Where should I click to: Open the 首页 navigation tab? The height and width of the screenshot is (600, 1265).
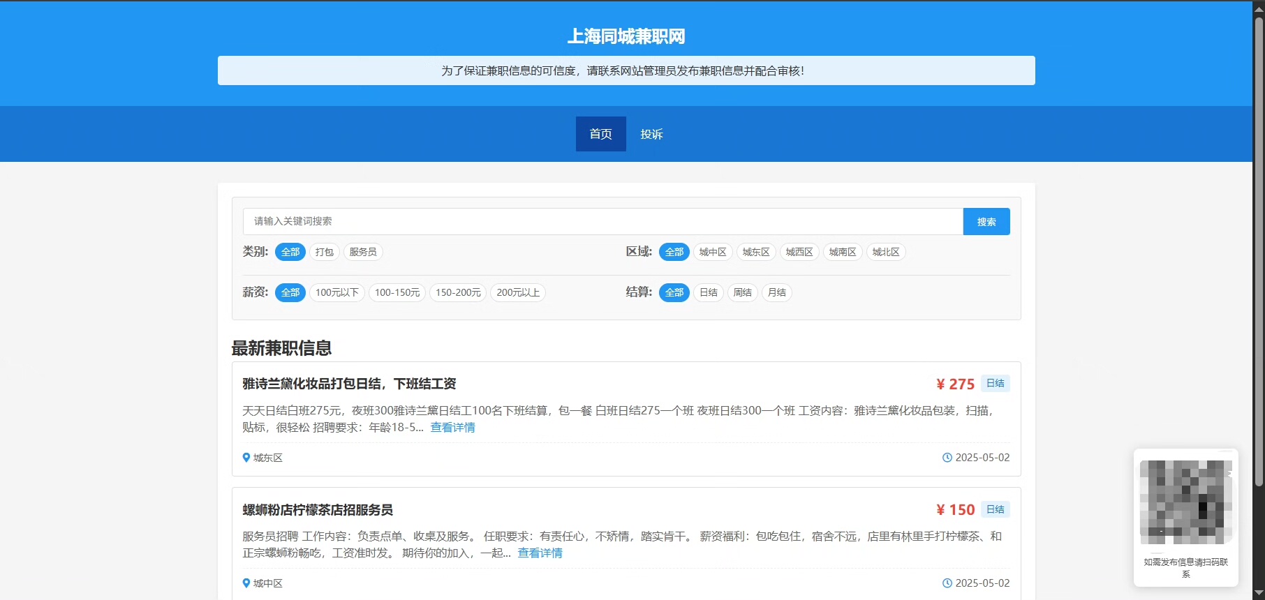(600, 134)
